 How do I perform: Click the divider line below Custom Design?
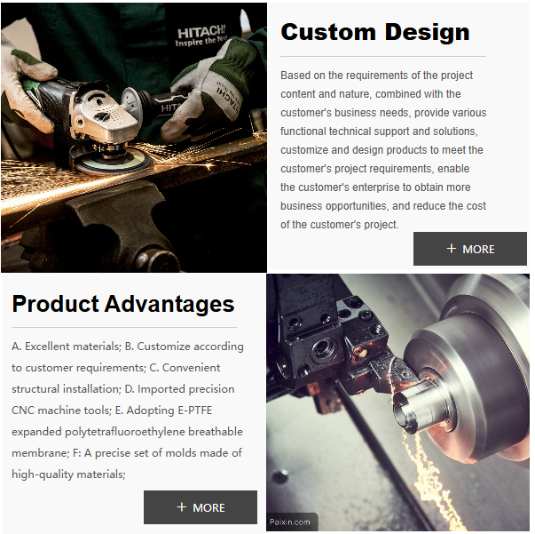[x=383, y=56]
